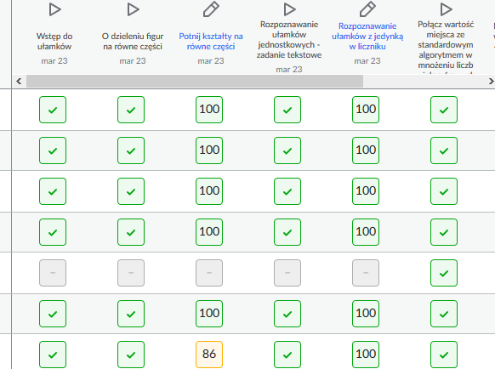Click pencil icon above 'Rozpoznawanie ułamków z jedynką'
This screenshot has width=495, height=369.
367,9
